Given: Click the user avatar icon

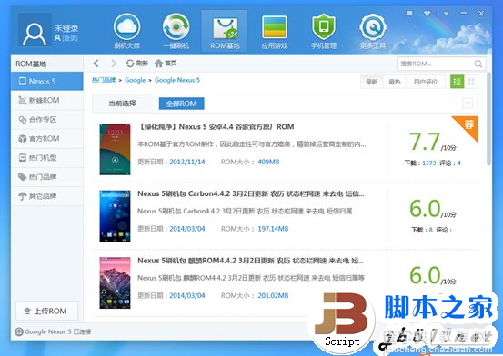Looking at the screenshot, I should [x=35, y=31].
